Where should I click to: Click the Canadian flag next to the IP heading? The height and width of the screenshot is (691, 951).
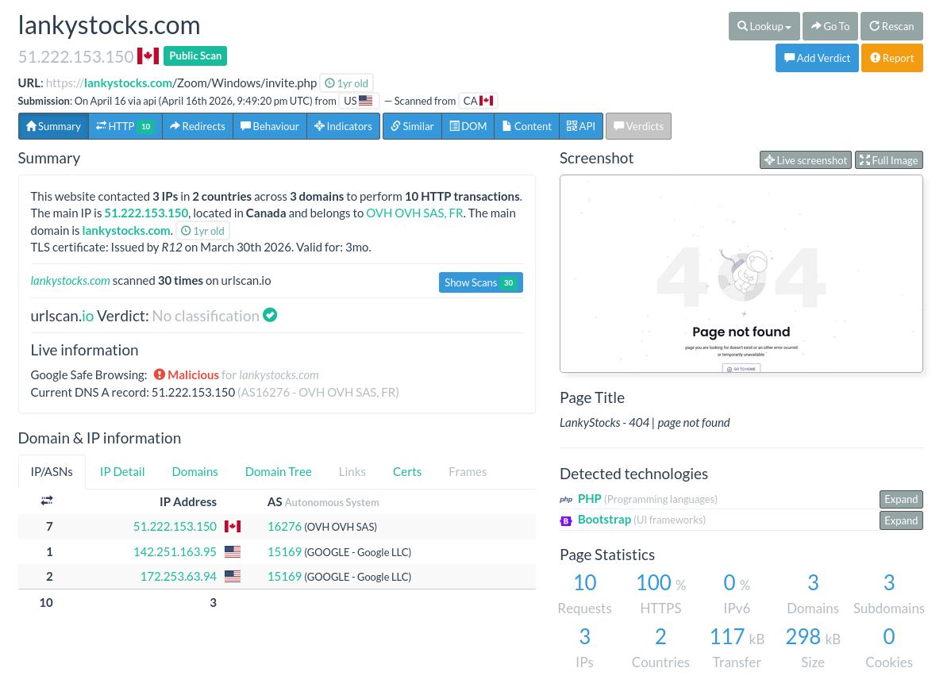coord(148,56)
